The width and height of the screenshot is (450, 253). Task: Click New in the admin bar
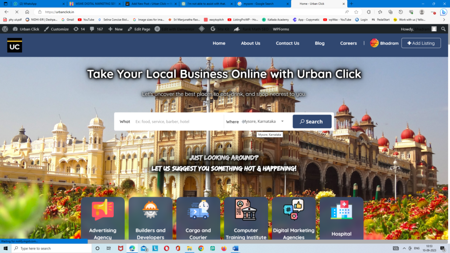(x=116, y=29)
